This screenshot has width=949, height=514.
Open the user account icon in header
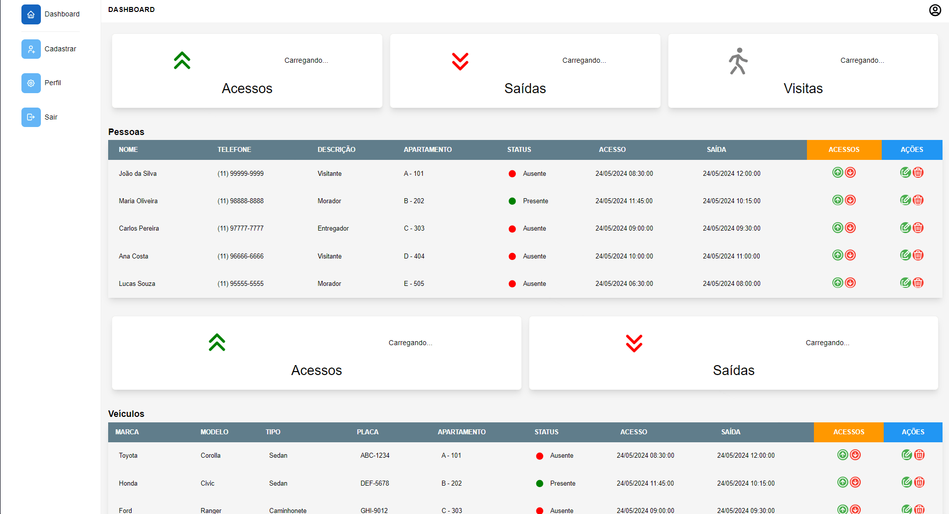[935, 10]
